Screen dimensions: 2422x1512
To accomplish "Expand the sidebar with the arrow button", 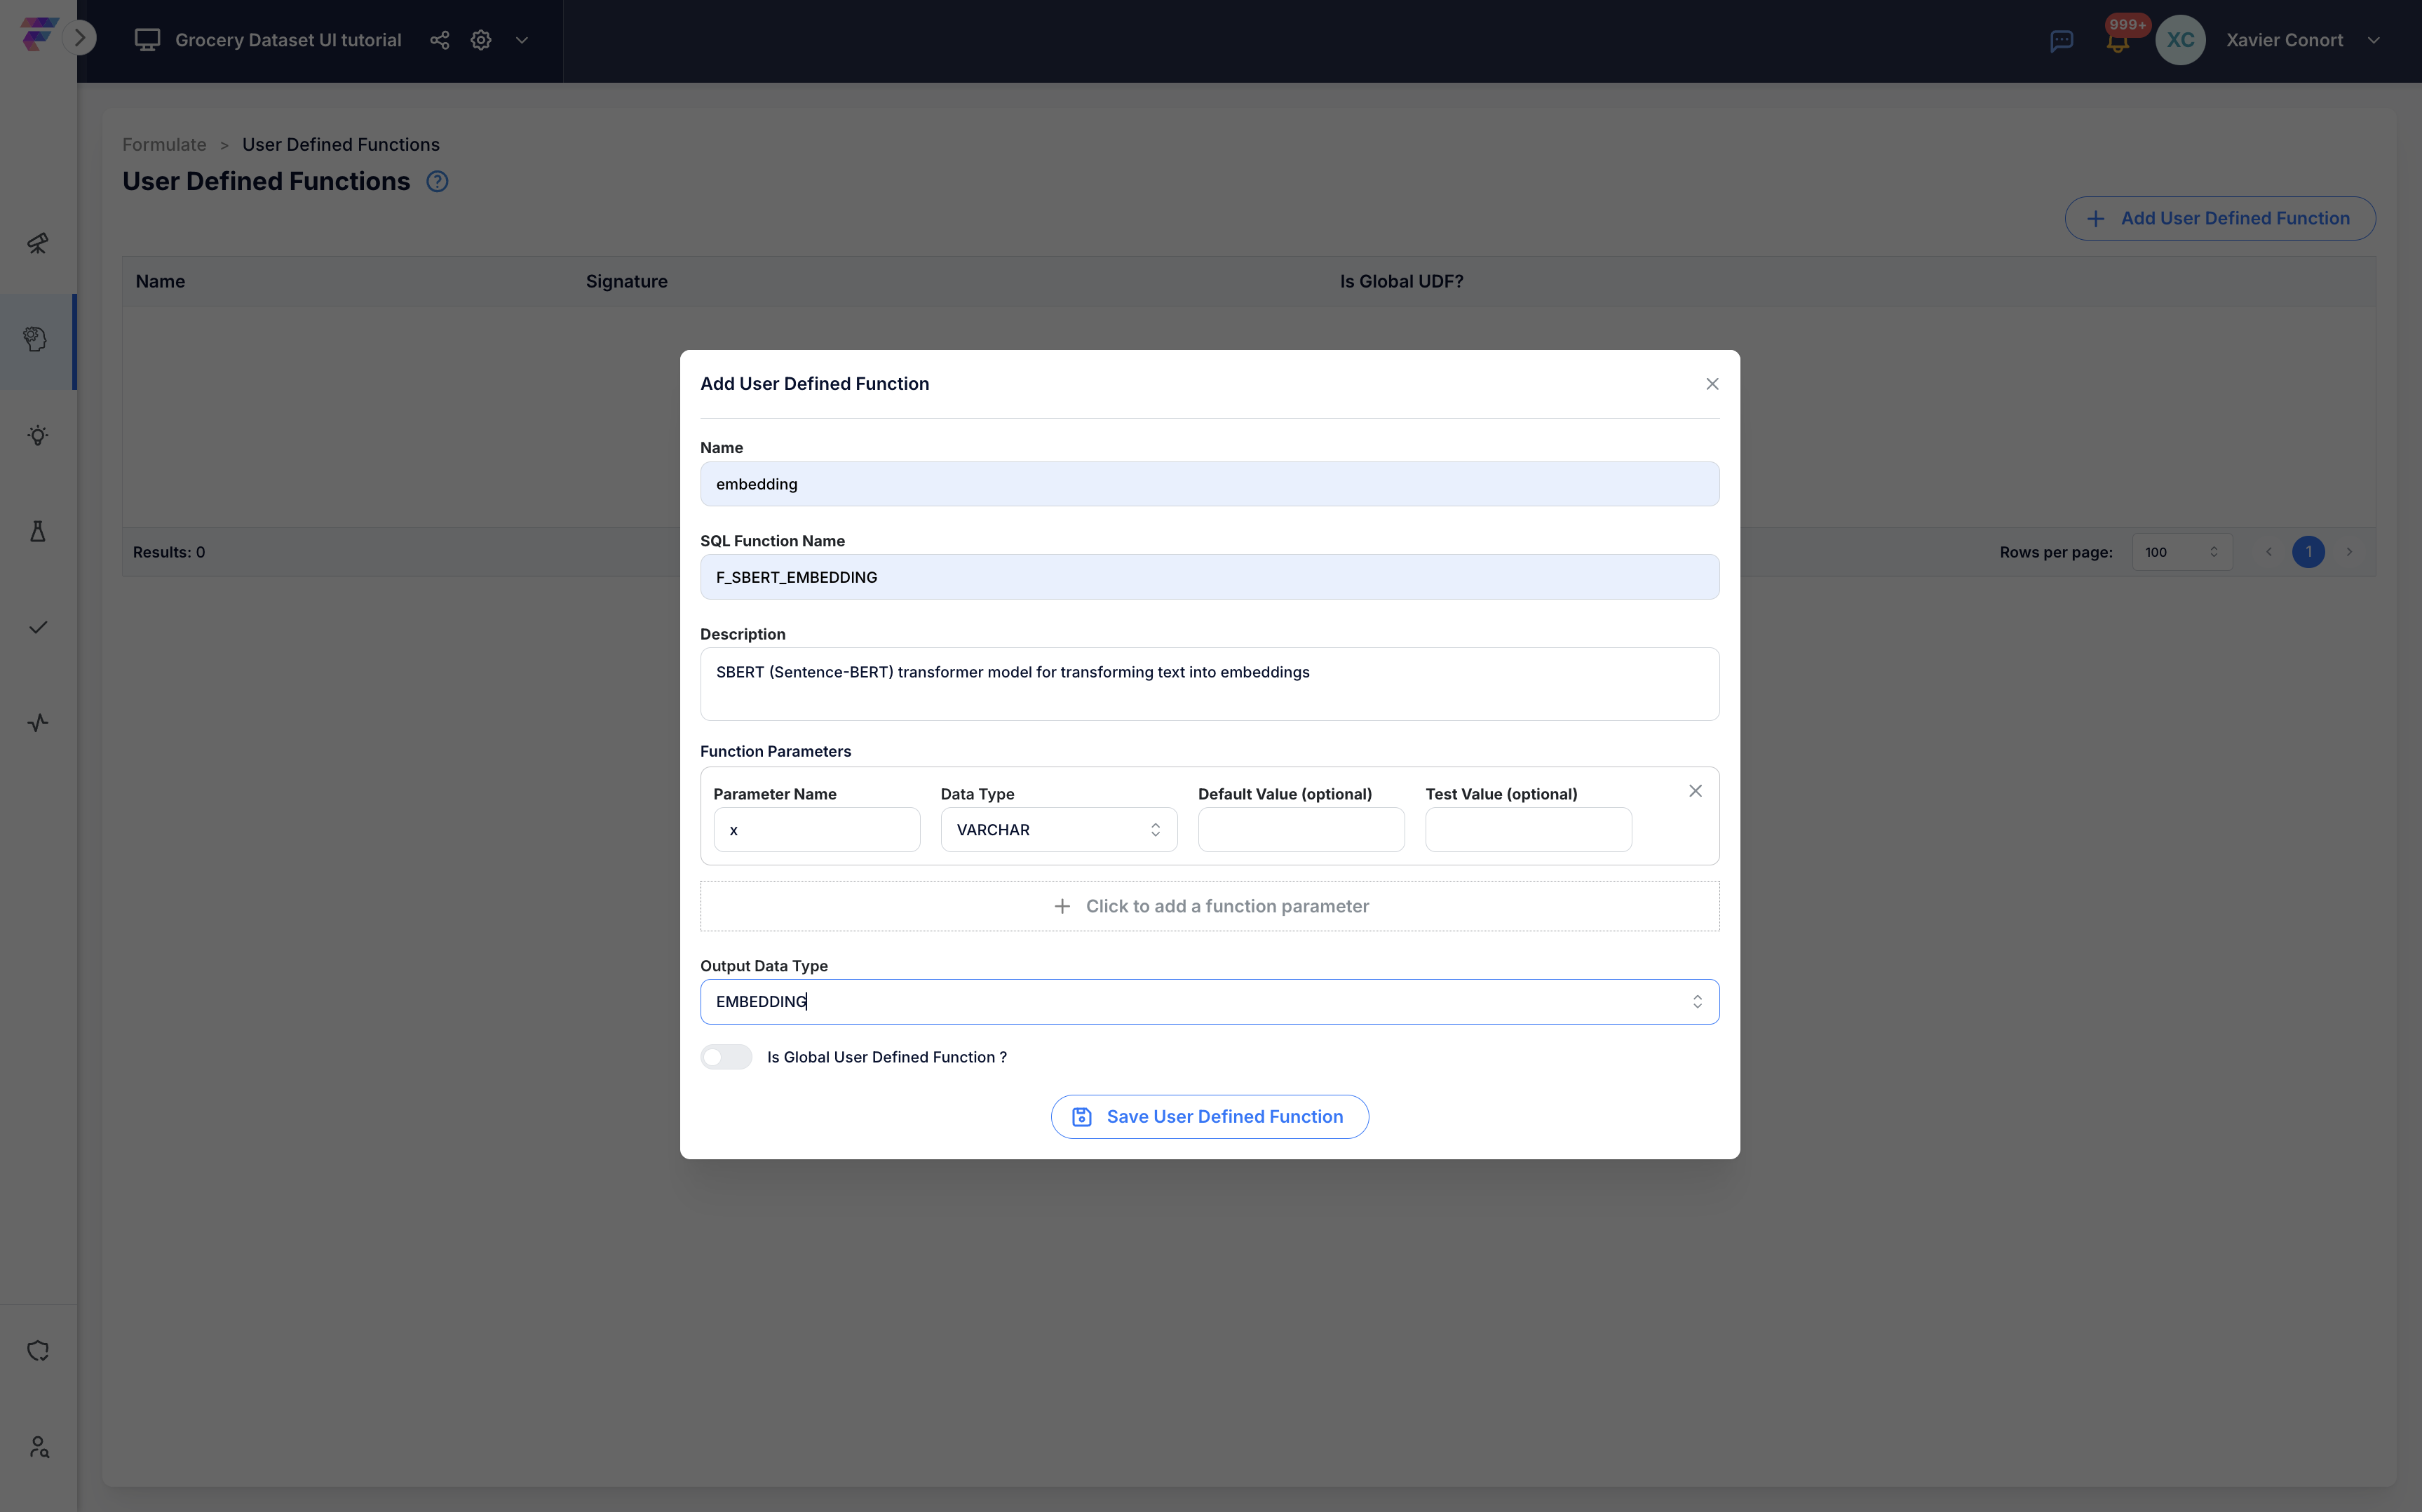I will point(80,38).
